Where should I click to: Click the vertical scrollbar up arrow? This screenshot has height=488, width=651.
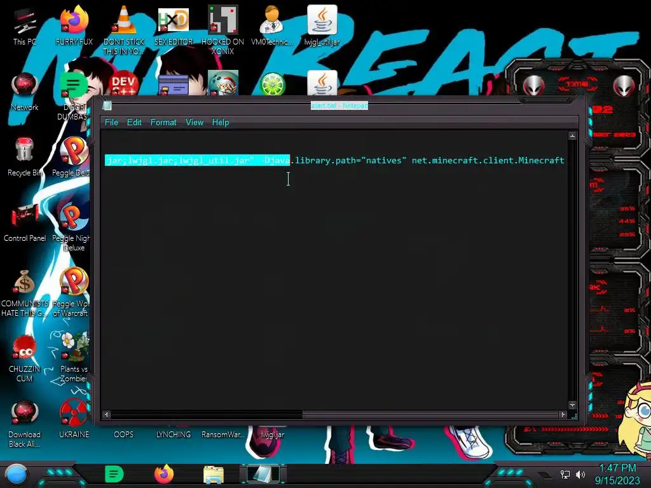pyautogui.click(x=573, y=136)
